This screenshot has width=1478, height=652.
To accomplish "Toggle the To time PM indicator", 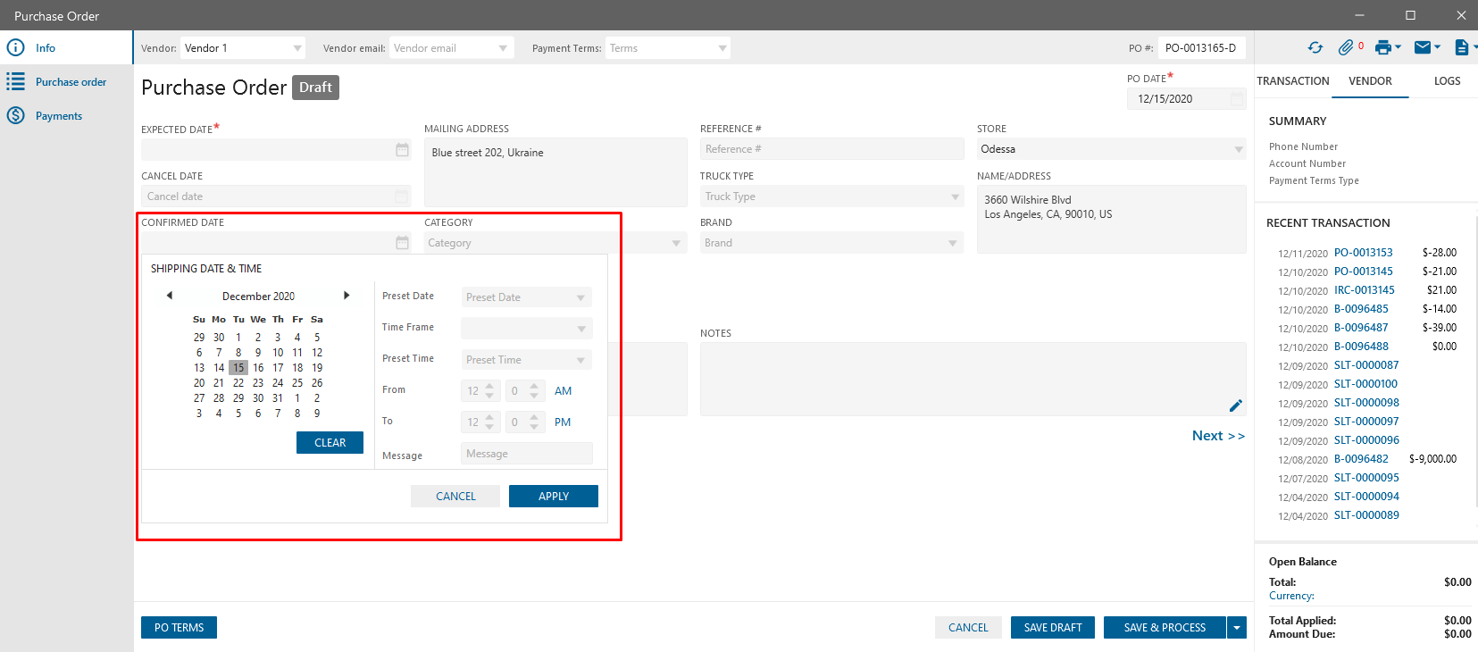I will coord(563,422).
